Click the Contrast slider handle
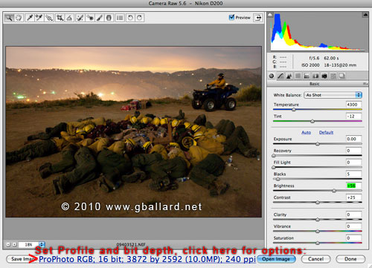This screenshot has width=372, height=268. (x=318, y=203)
